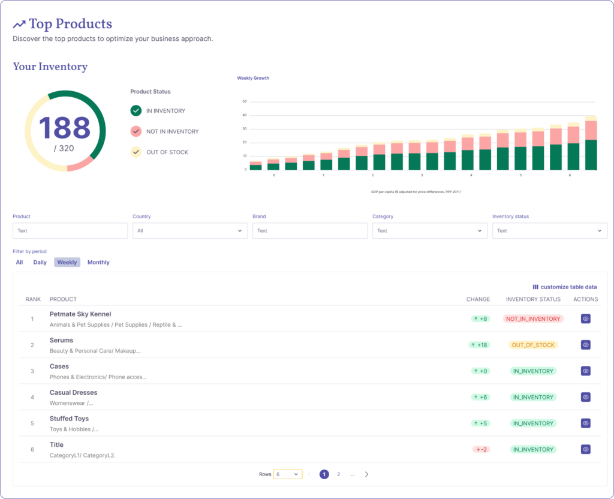Click the Stuffed Toys product name
Image resolution: width=614 pixels, height=499 pixels.
pyautogui.click(x=70, y=419)
